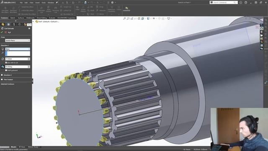Open Direction 1 end condition dropdown
Screen dimensions: 268x151
click(x=18, y=49)
